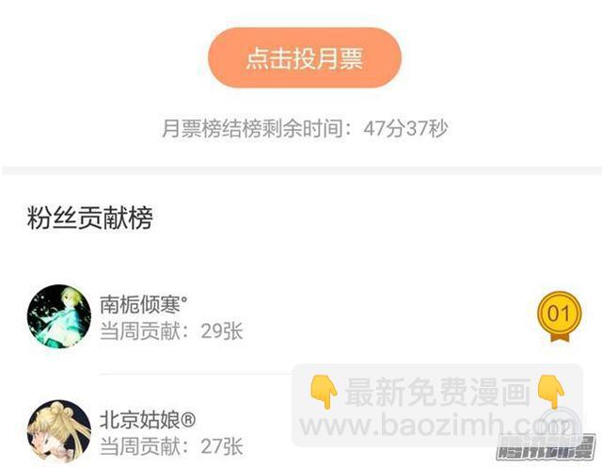Click the 粉丝贡献榜 section heading

pyautogui.click(x=90, y=217)
